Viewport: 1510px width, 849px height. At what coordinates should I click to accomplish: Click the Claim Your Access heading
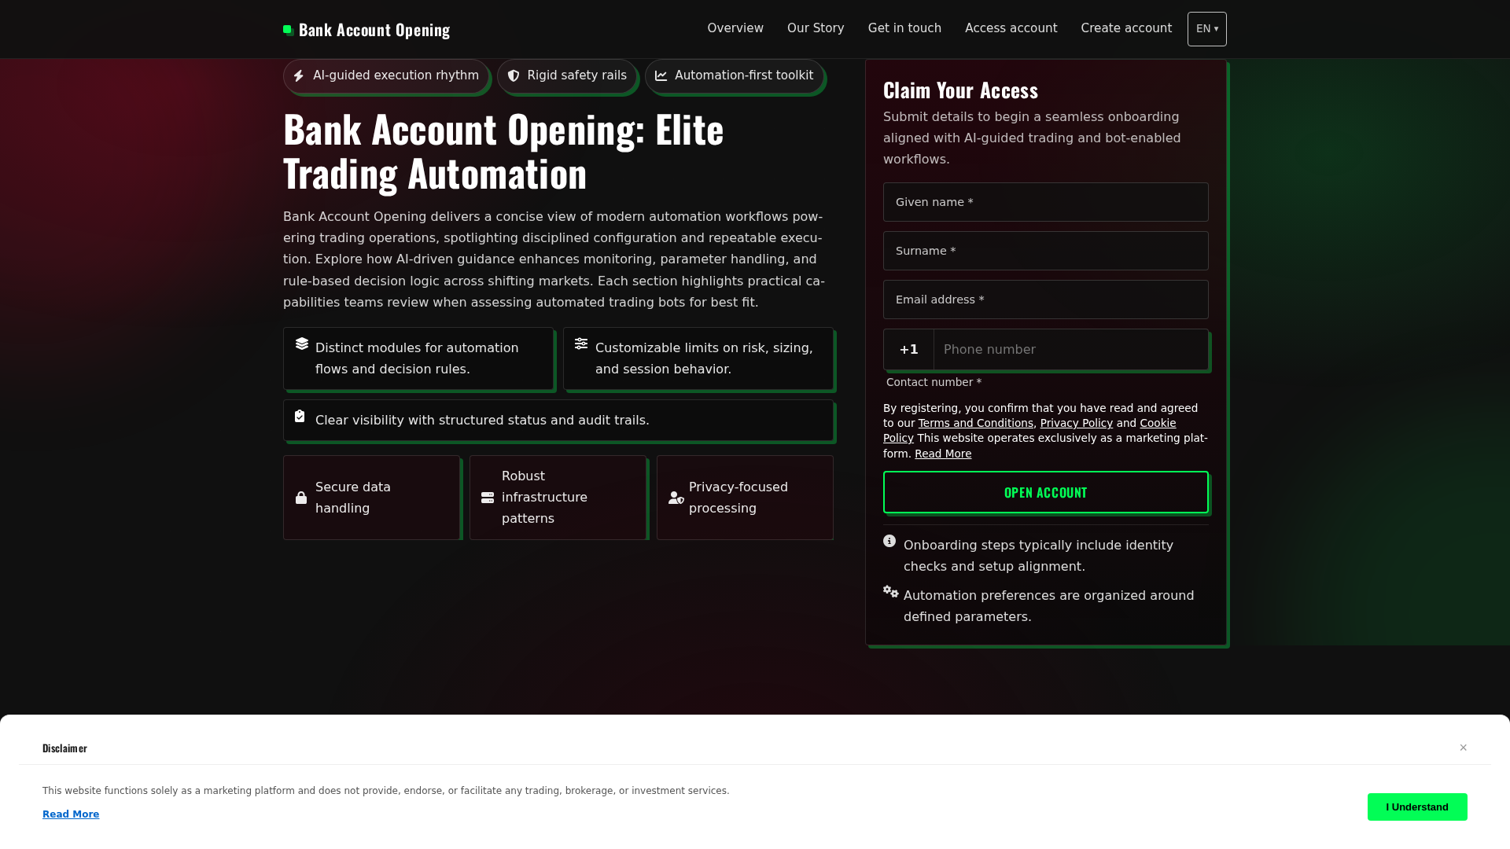(x=960, y=90)
